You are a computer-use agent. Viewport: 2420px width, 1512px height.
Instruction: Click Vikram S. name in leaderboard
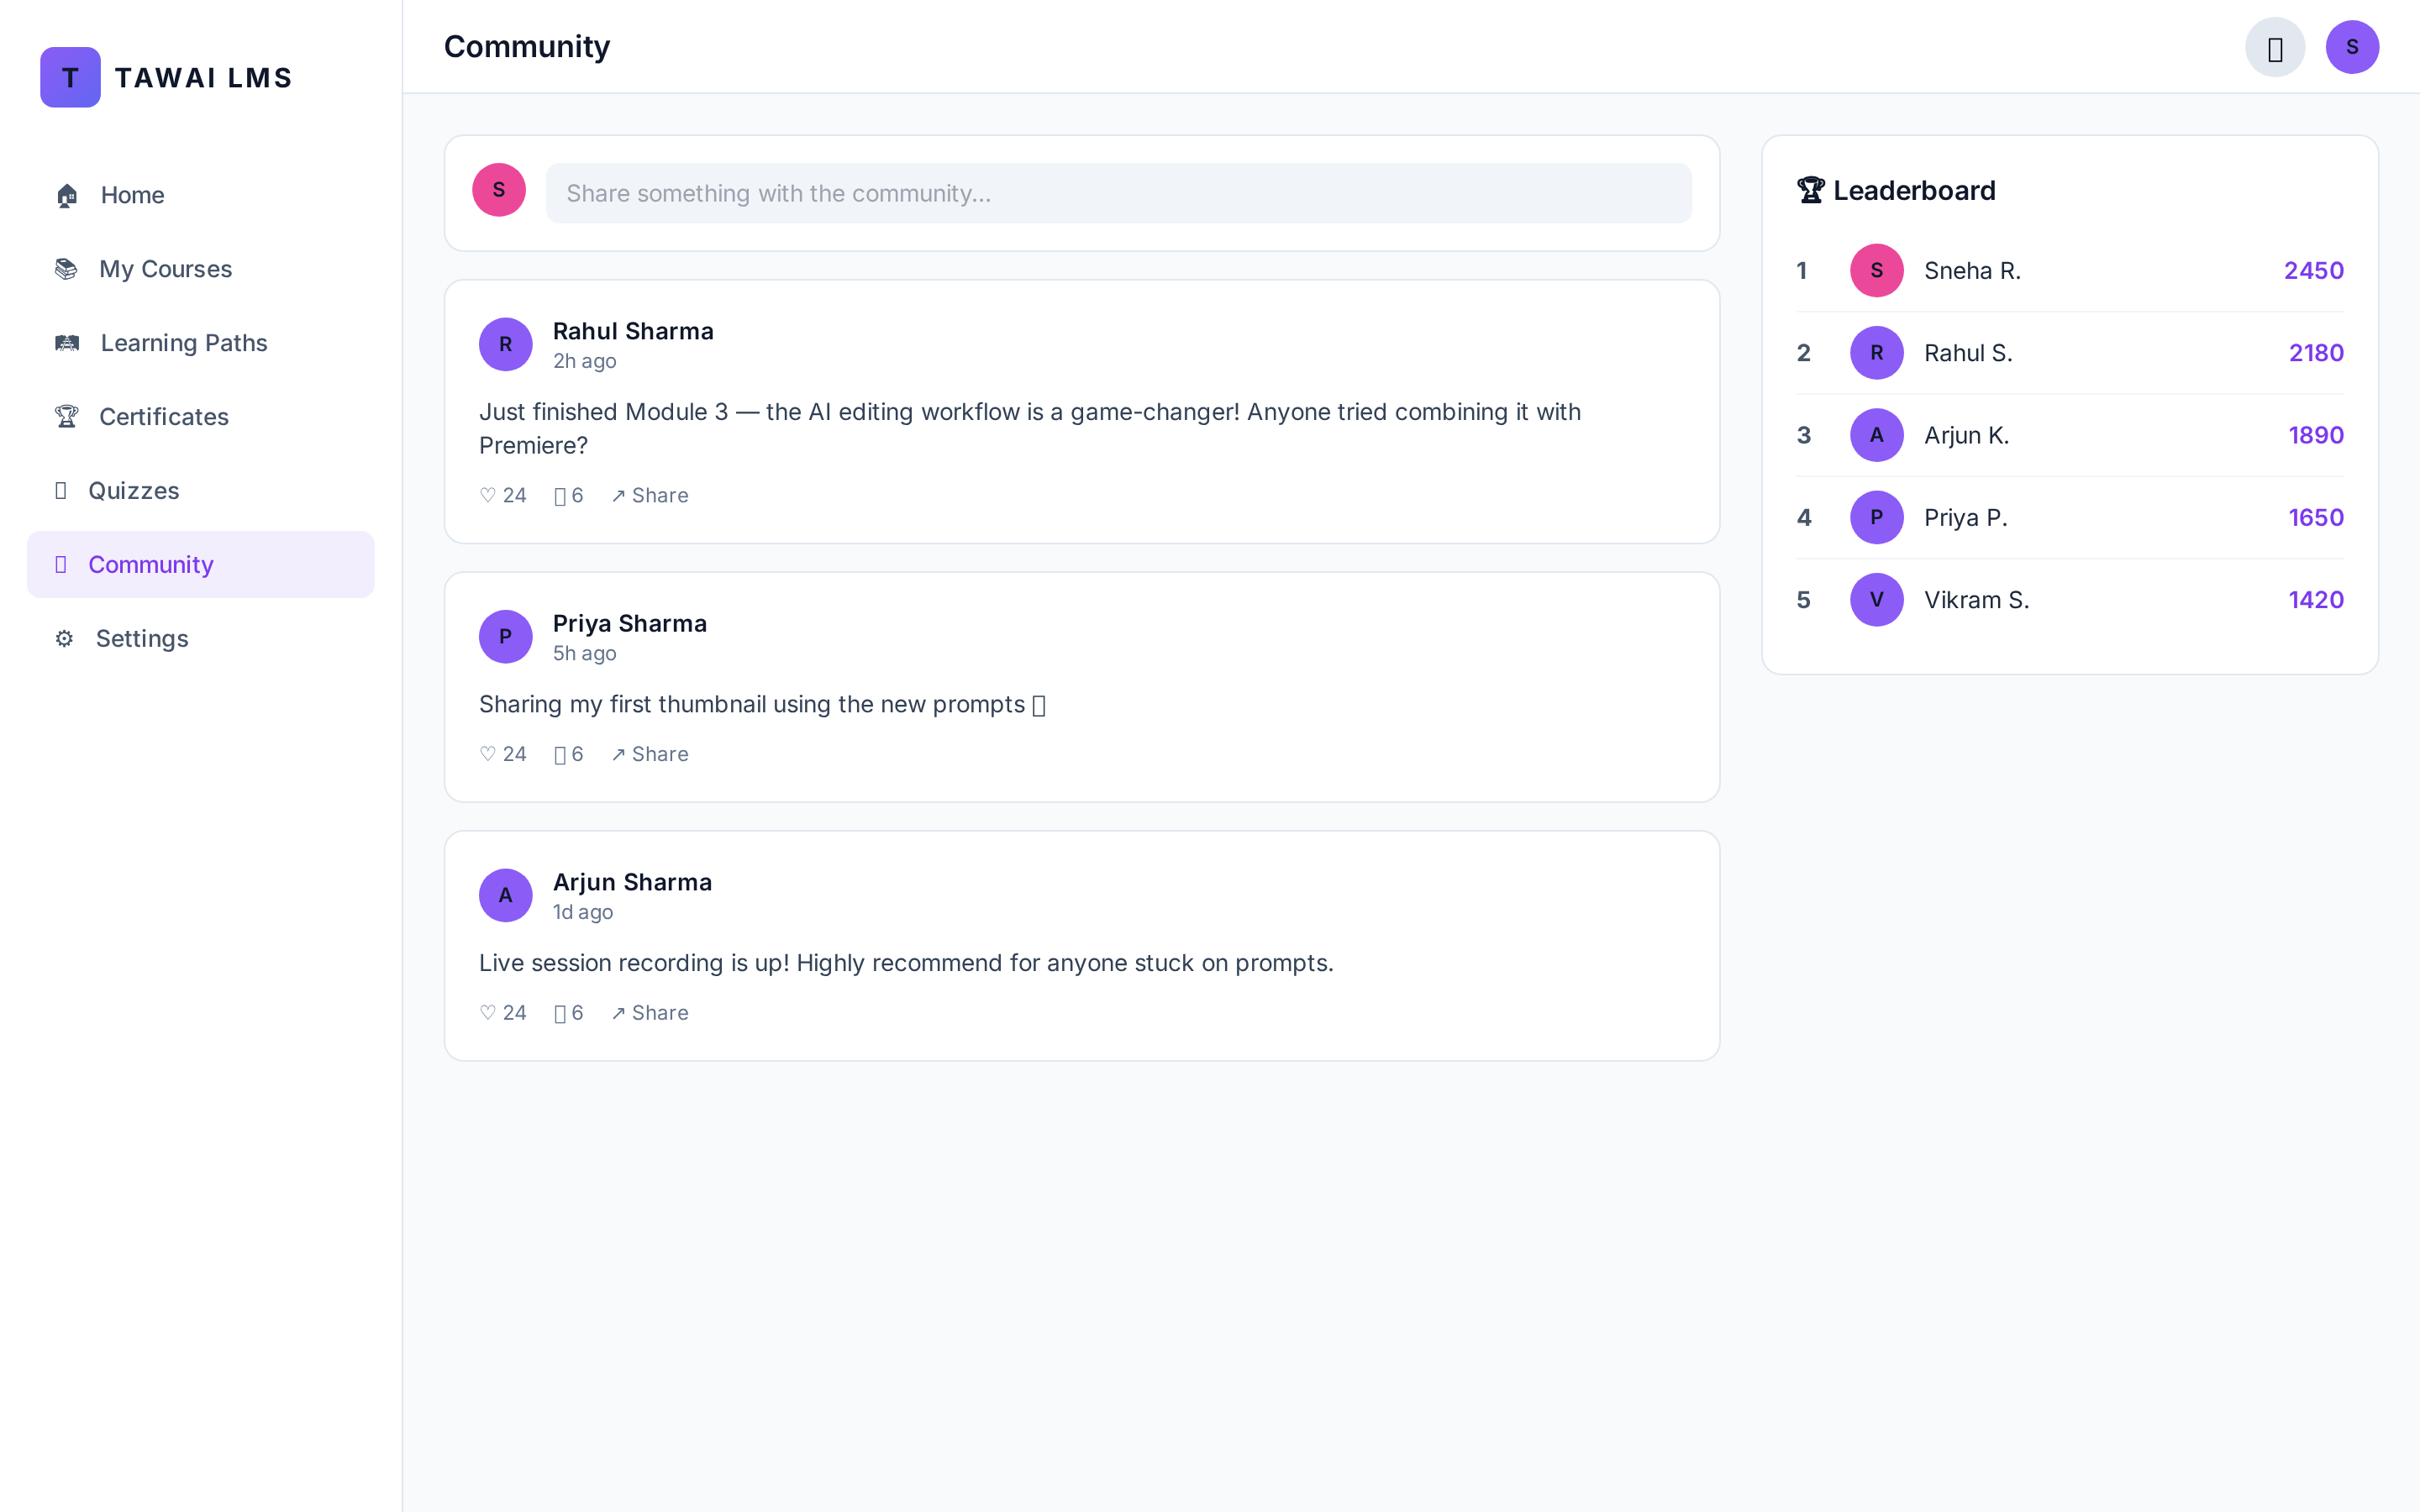tap(1976, 600)
